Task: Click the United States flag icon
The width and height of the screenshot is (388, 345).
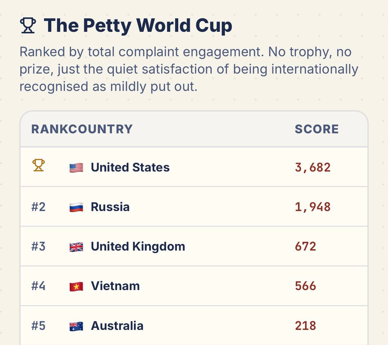Action: tap(76, 167)
